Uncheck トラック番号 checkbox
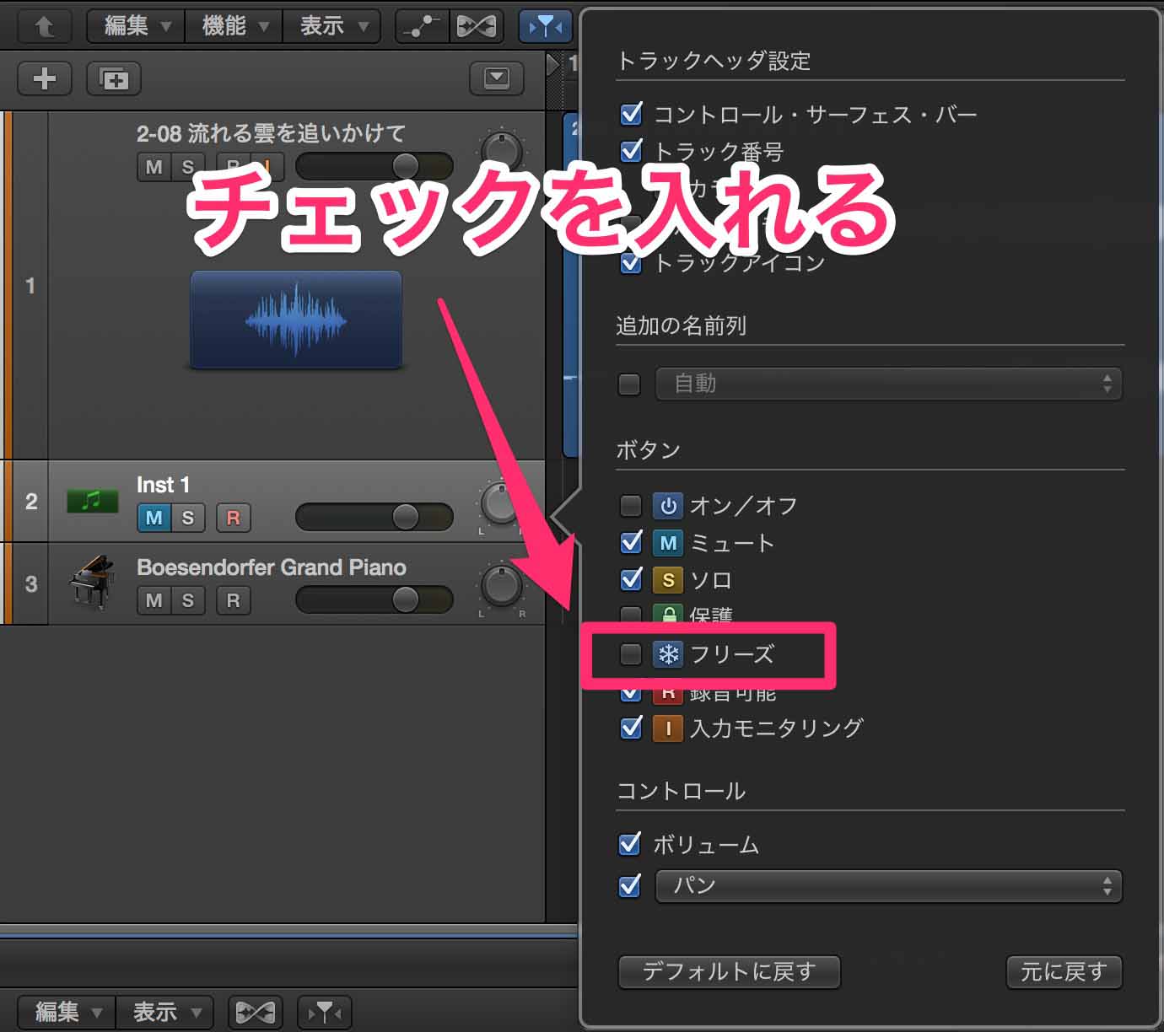Screen dimensions: 1164x1032 (631, 151)
